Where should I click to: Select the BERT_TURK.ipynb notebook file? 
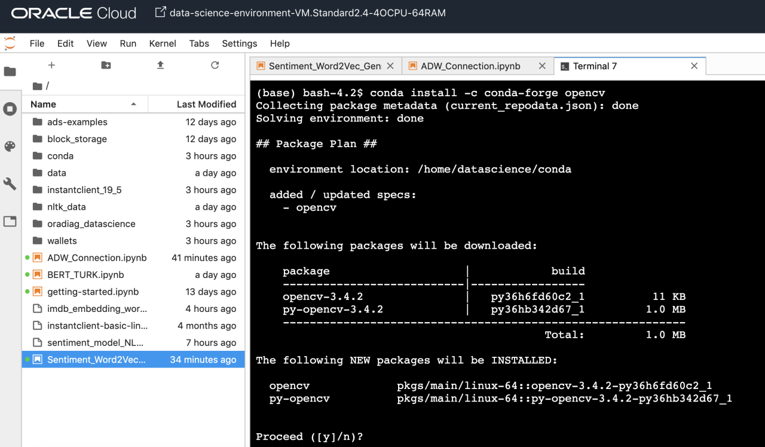[85, 275]
